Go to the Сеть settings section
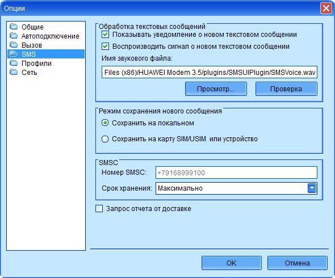The height and width of the screenshot is (278, 335). tap(30, 73)
